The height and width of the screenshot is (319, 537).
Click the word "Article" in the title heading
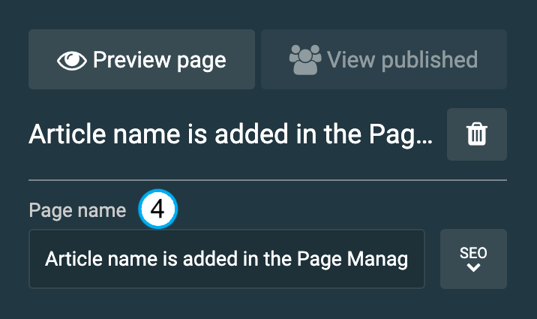click(x=62, y=134)
